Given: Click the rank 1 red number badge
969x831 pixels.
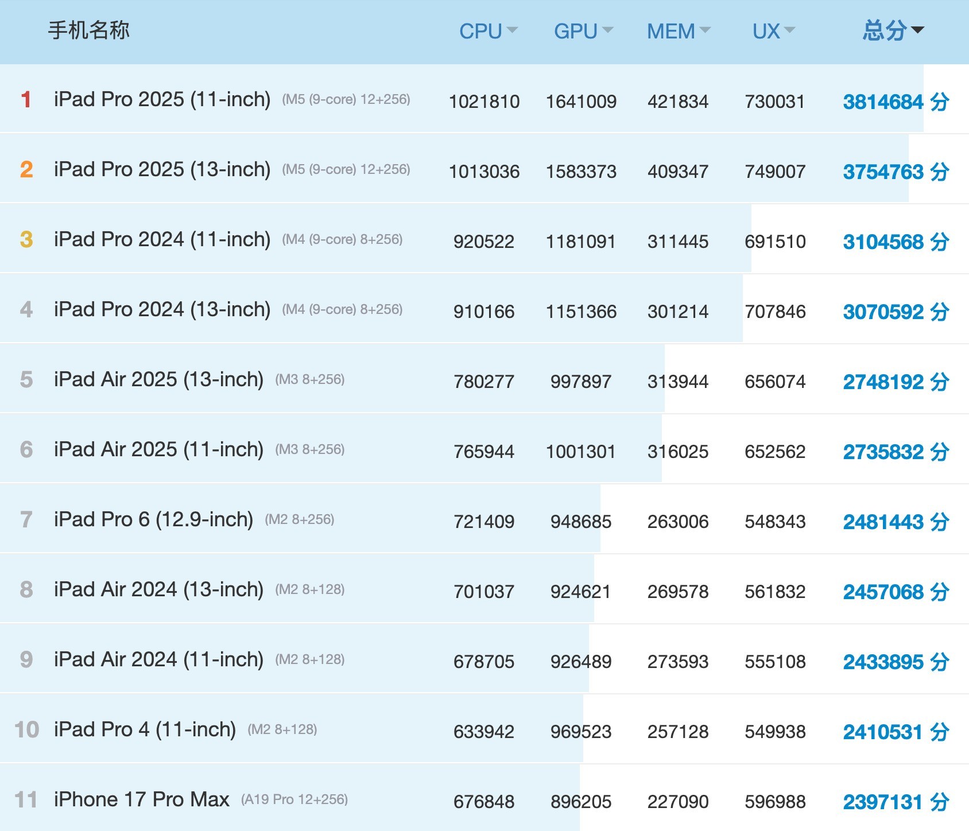Looking at the screenshot, I should (26, 99).
